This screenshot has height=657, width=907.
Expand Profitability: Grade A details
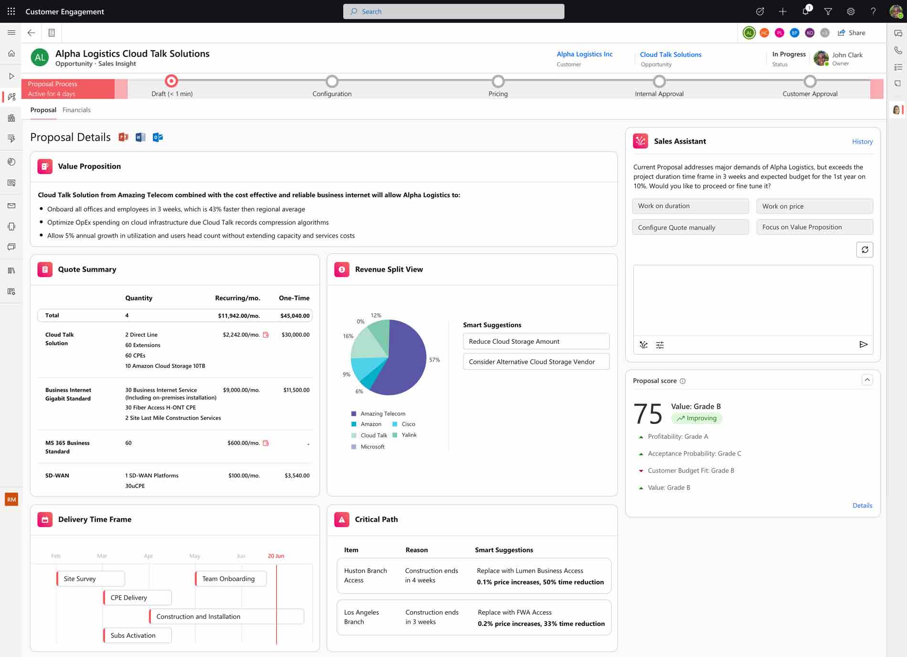click(x=641, y=437)
